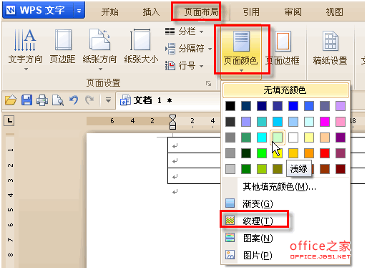Click the 纸张方向 paper orientation icon
This screenshot has width=367, height=270.
(x=99, y=39)
